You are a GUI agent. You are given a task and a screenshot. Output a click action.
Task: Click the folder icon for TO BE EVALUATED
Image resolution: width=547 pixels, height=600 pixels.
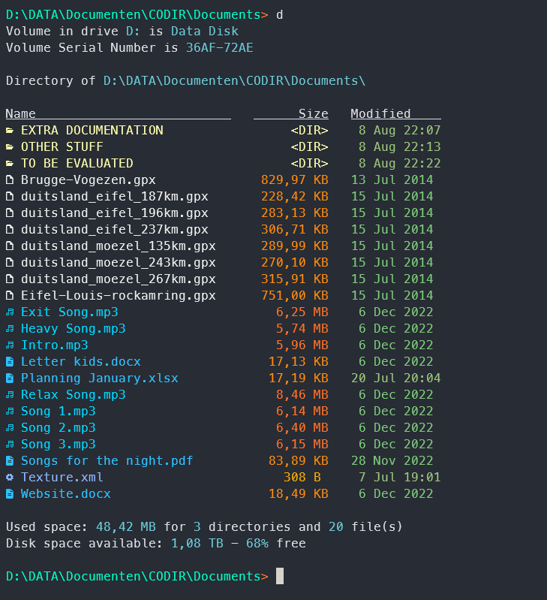click(10, 164)
